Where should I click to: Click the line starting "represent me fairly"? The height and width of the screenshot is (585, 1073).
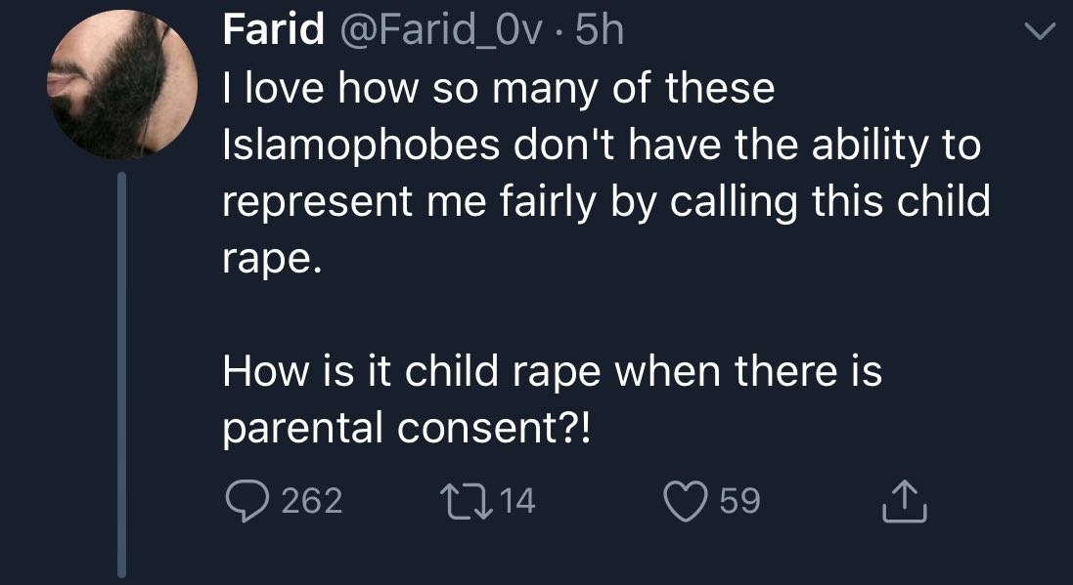point(606,203)
